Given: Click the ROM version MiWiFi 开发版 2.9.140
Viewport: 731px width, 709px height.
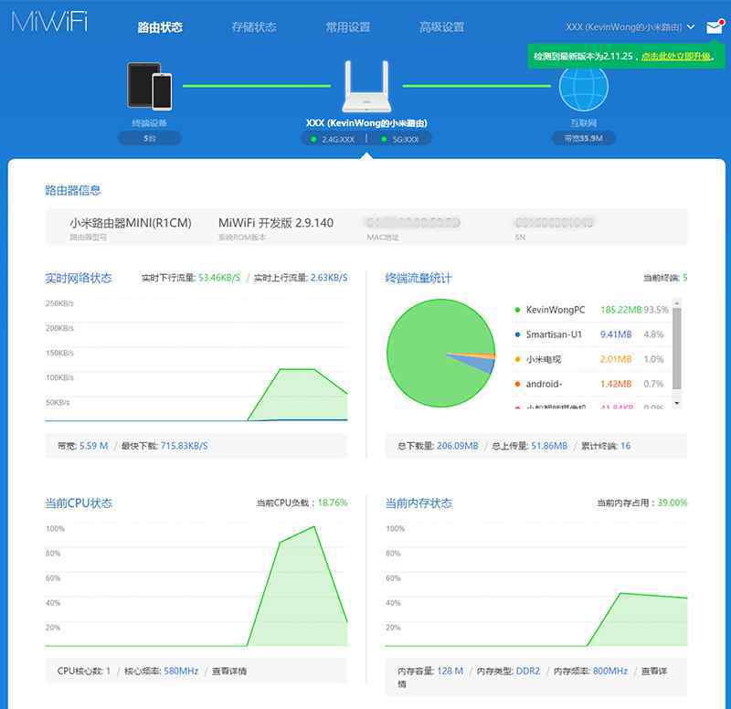Looking at the screenshot, I should click(x=276, y=223).
